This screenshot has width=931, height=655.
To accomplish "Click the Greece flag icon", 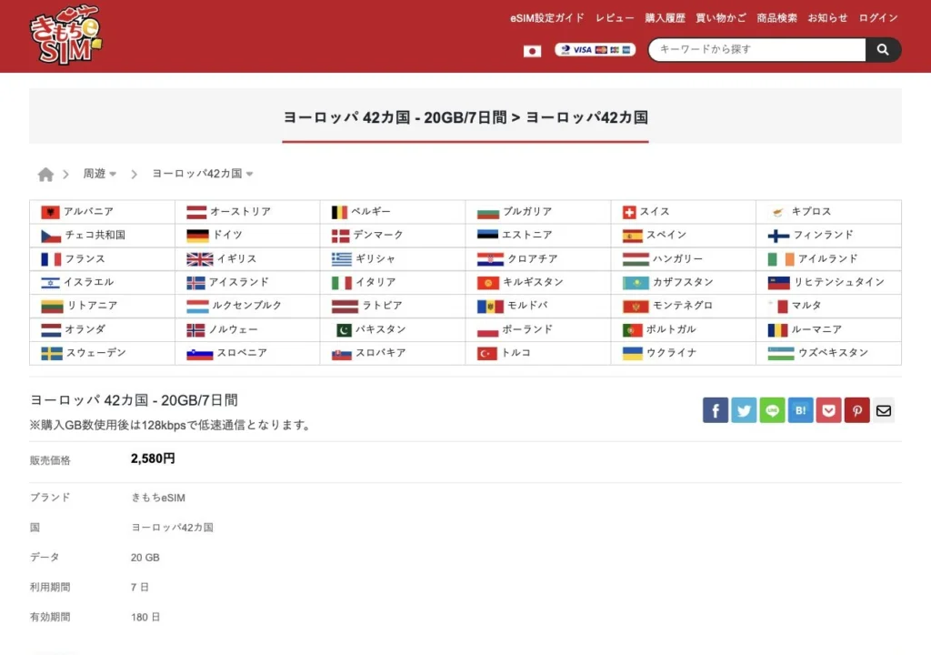I will pyautogui.click(x=342, y=259).
